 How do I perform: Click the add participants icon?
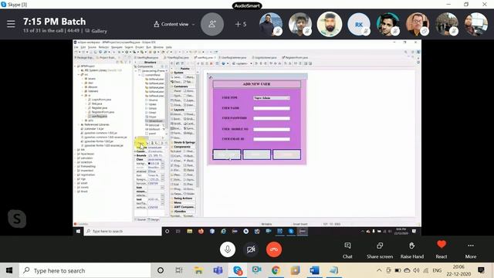coord(212,24)
